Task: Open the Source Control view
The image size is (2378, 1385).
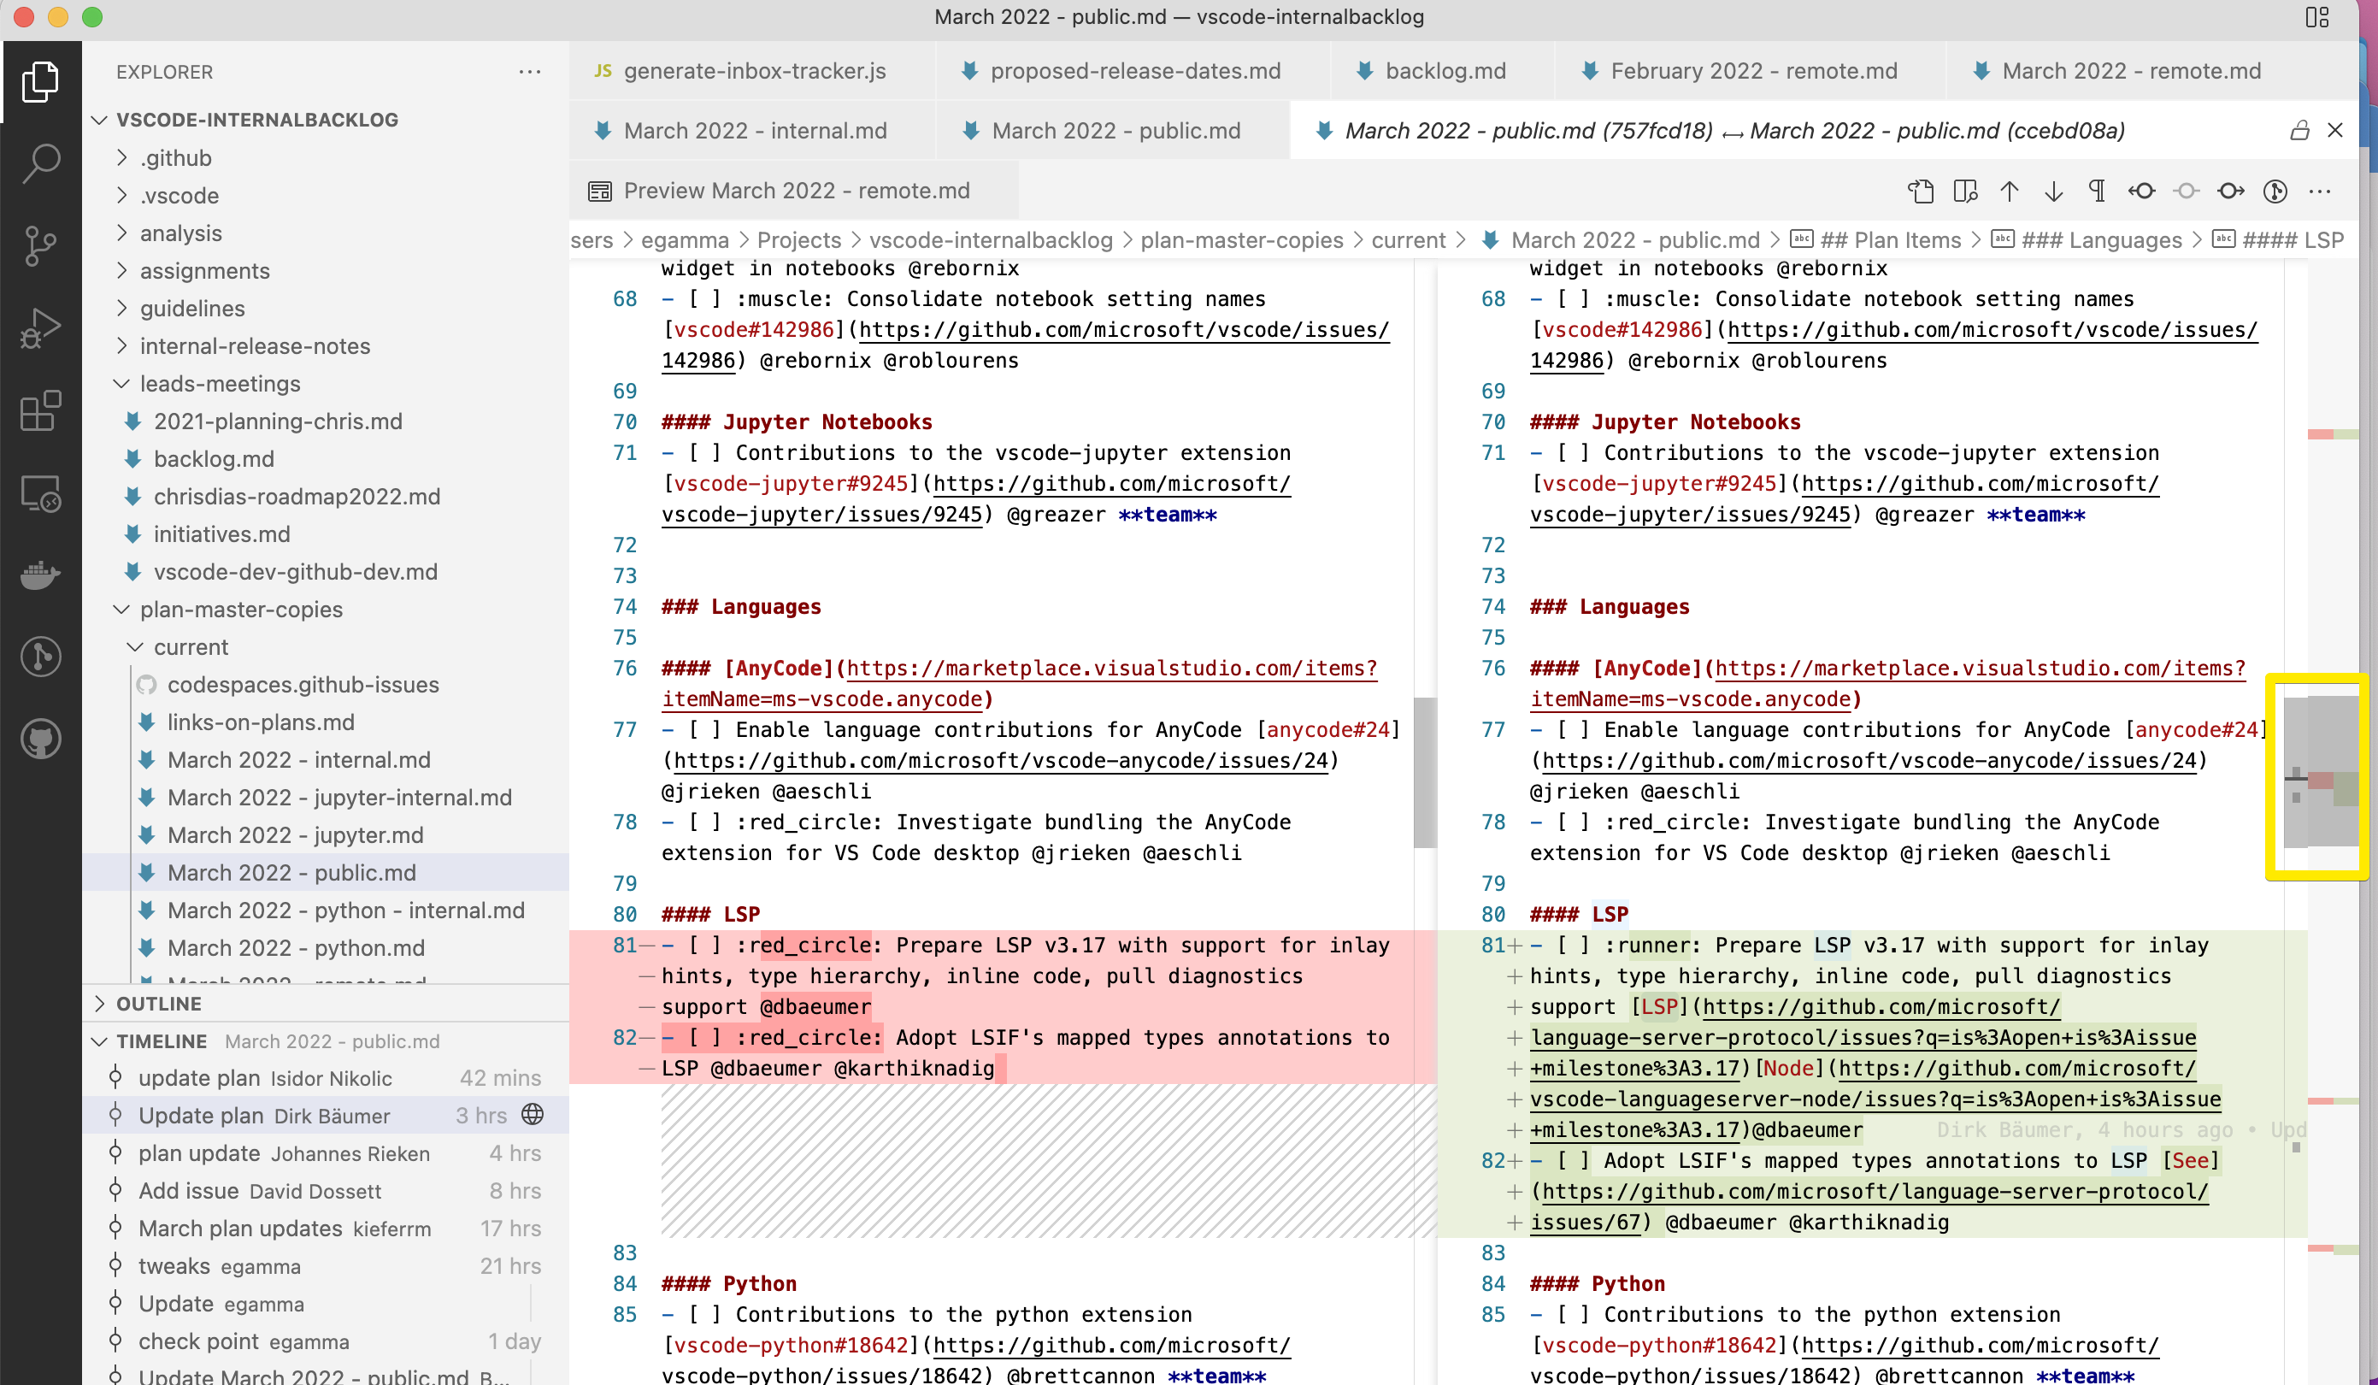Action: (x=39, y=245)
